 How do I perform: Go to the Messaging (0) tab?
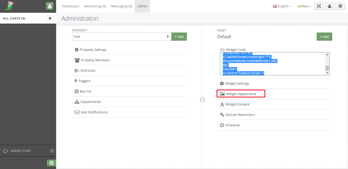point(122,6)
